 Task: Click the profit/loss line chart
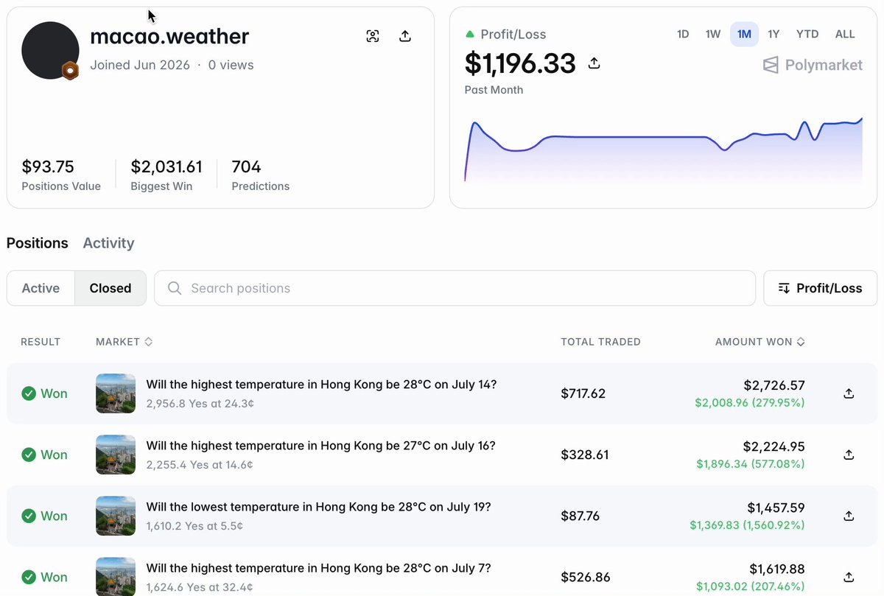tap(663, 149)
